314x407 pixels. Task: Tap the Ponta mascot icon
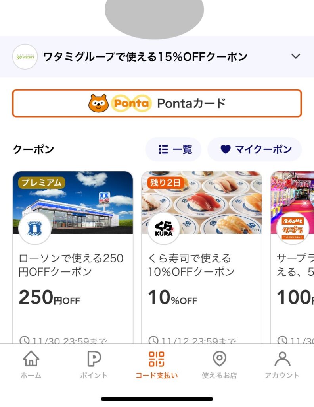[99, 104]
